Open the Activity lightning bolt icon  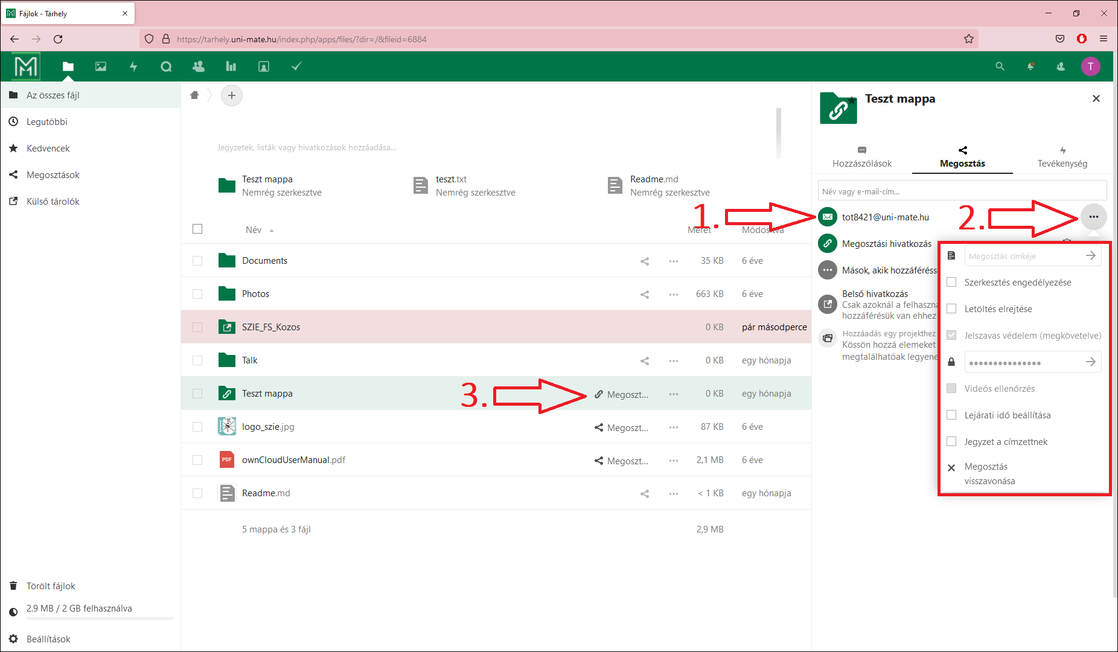point(133,66)
